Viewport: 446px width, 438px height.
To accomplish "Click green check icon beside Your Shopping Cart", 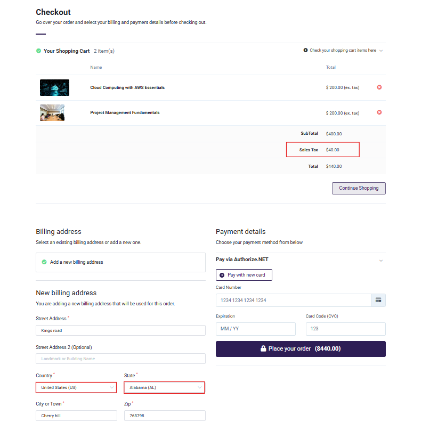I will (x=38, y=51).
